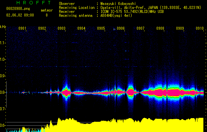Click the meteor count value 8

(47, 15)
